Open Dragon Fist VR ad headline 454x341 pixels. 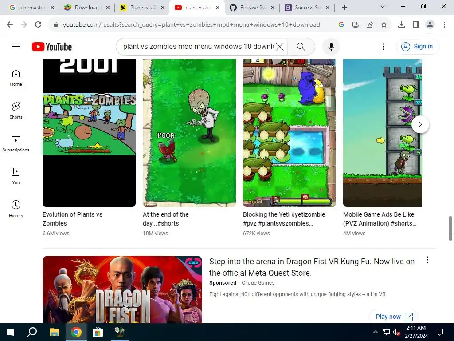click(x=312, y=267)
